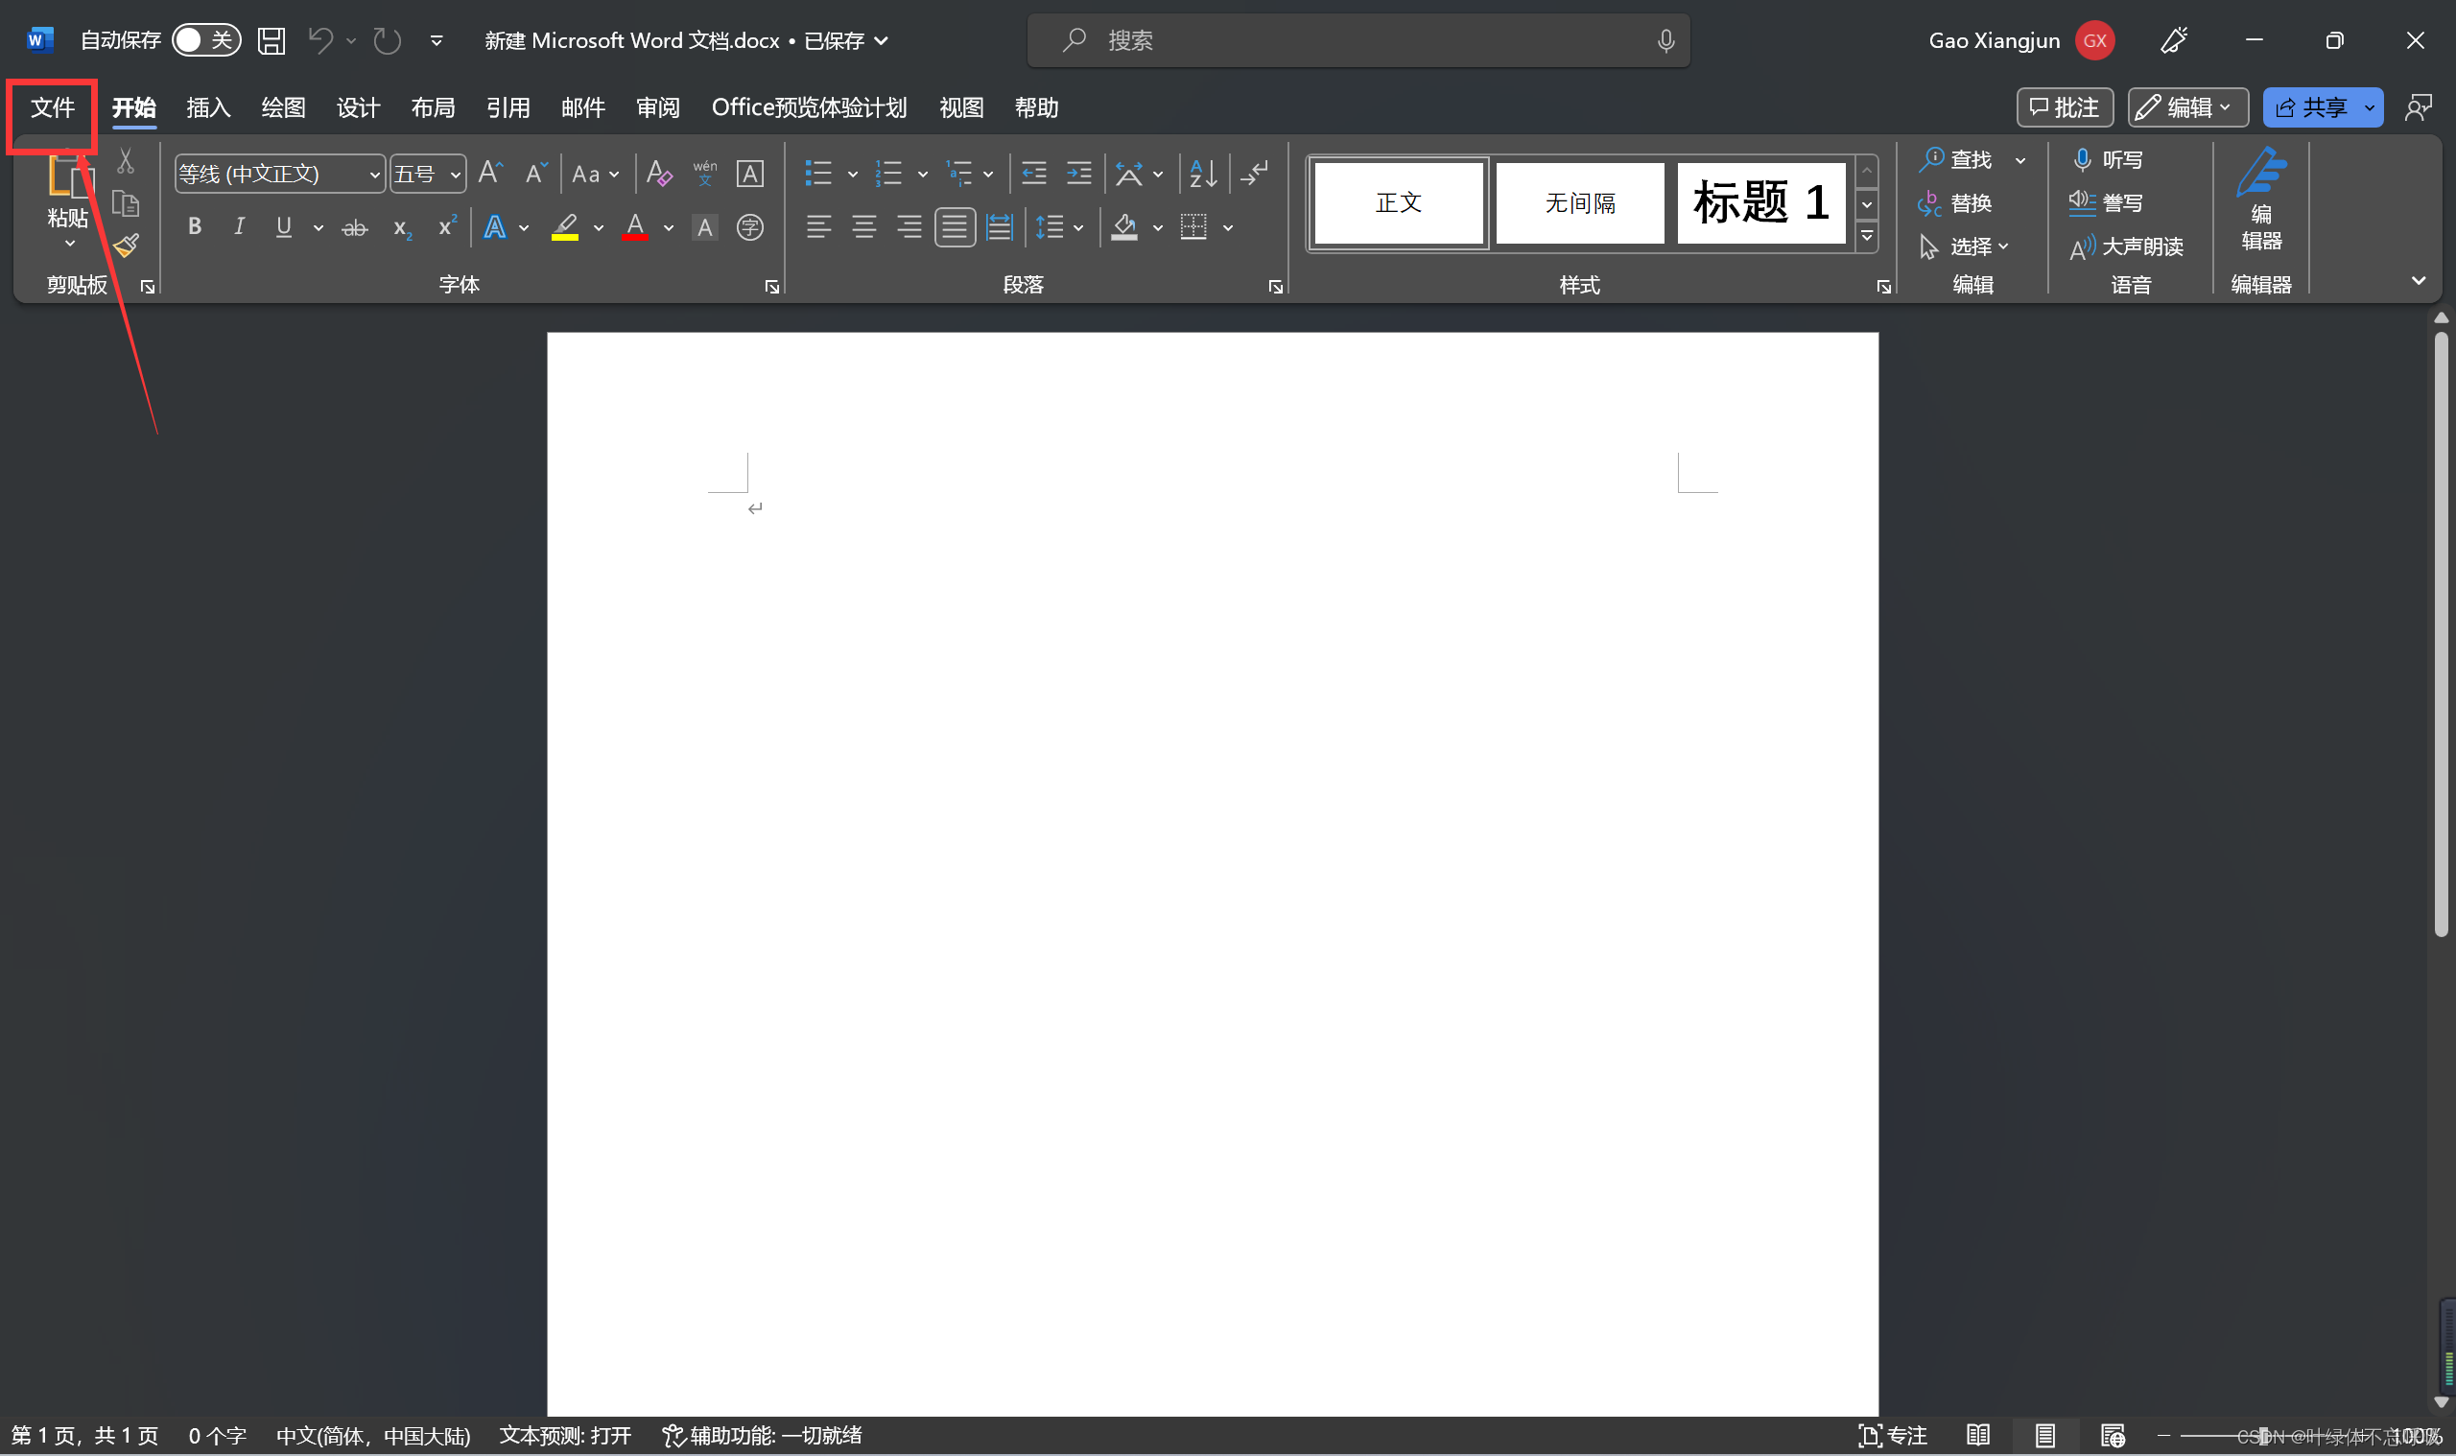Open the font size 五号 dropdown
Image resolution: width=2456 pixels, height=1456 pixels.
[456, 175]
